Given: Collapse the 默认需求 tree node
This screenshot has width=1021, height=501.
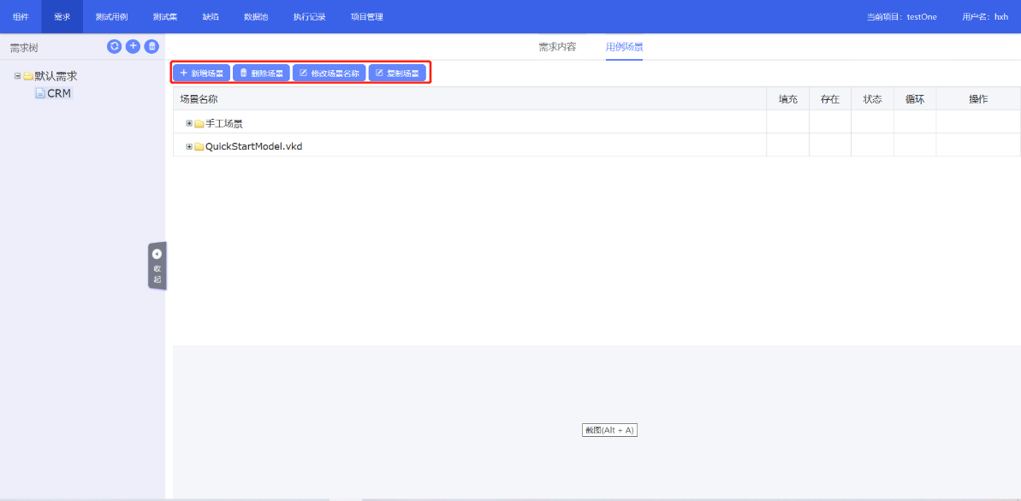Looking at the screenshot, I should coord(17,76).
